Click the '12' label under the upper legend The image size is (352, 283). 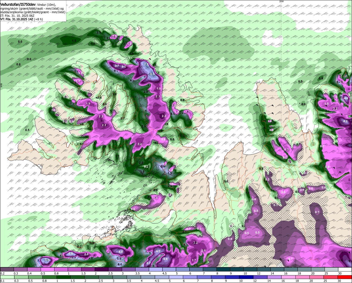[x=259, y=273]
